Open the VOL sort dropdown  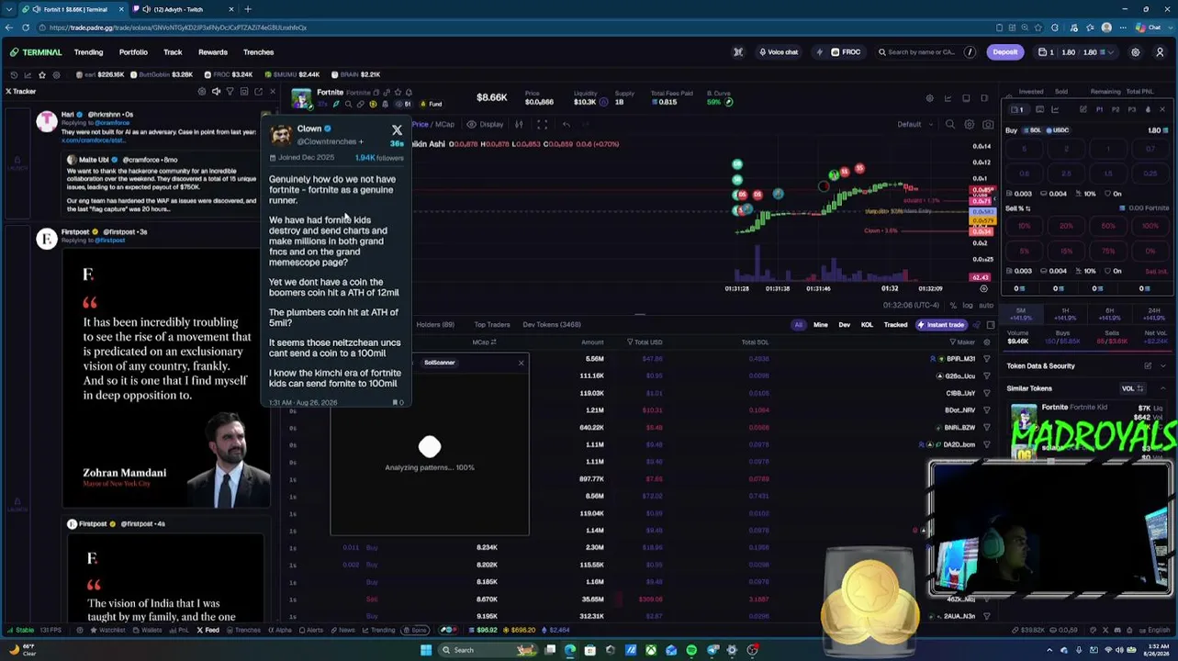(1132, 388)
